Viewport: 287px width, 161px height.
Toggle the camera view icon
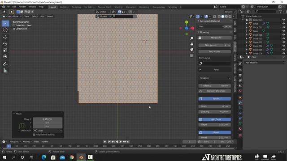click(191, 50)
